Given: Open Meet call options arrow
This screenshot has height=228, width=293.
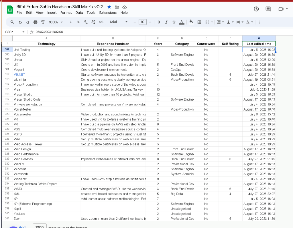Looking at the screenshot, I should 287,9.
